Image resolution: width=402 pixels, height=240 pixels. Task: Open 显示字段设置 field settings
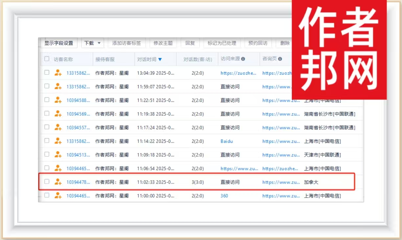point(59,43)
